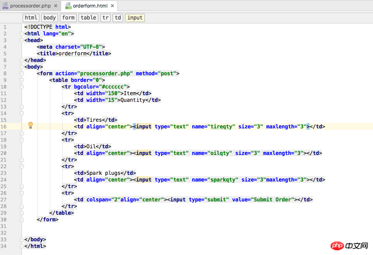Click the closing html fold marker on line 34
Image resolution: width=373 pixels, height=255 pixels.
pos(21,246)
